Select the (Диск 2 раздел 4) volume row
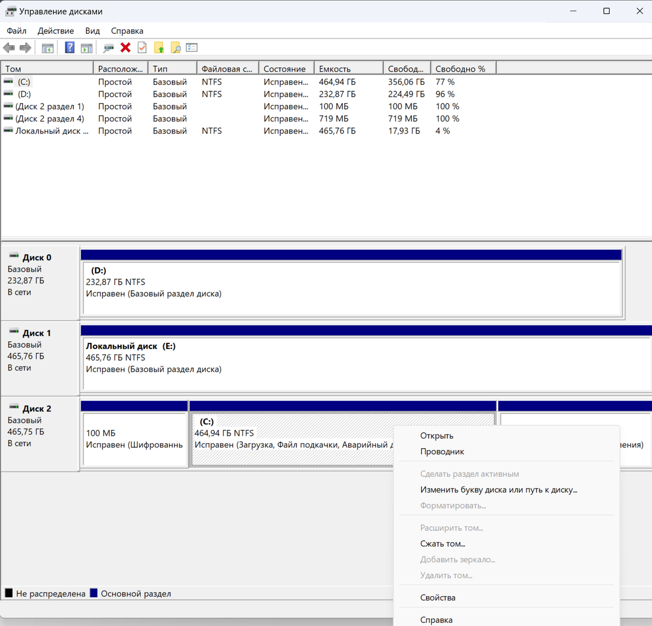 click(x=249, y=118)
